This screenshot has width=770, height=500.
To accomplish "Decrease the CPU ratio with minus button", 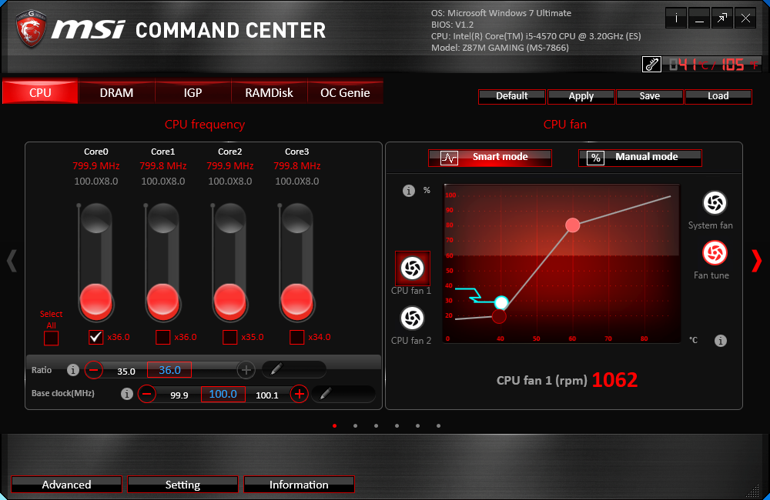I will (94, 369).
